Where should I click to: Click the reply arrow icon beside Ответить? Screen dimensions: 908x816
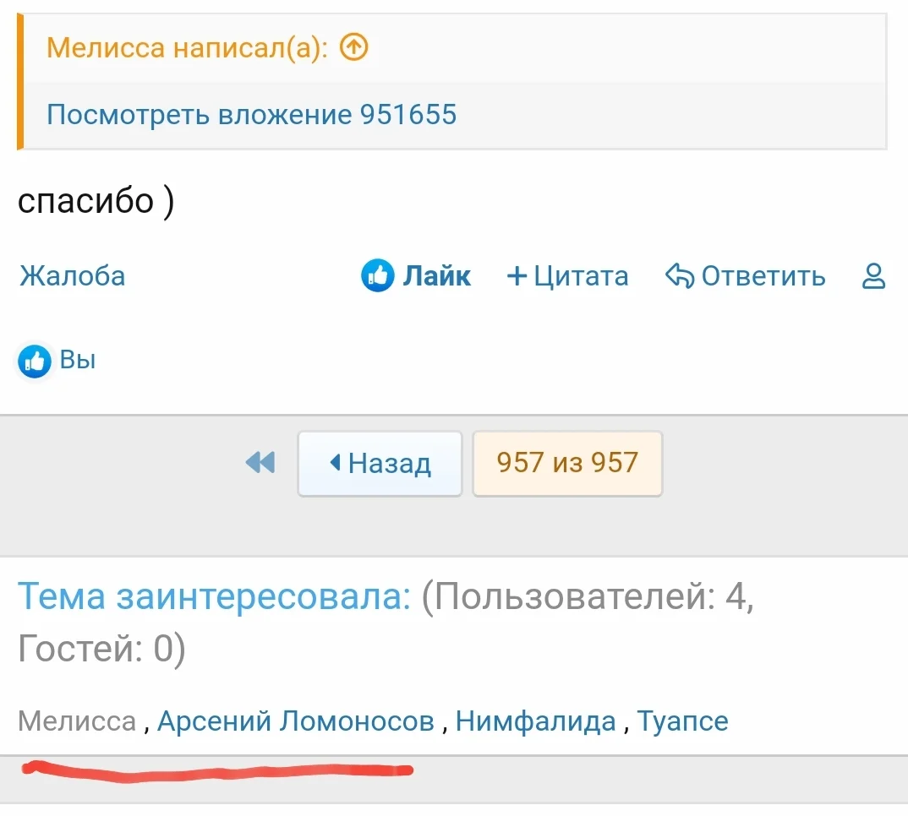coord(679,276)
